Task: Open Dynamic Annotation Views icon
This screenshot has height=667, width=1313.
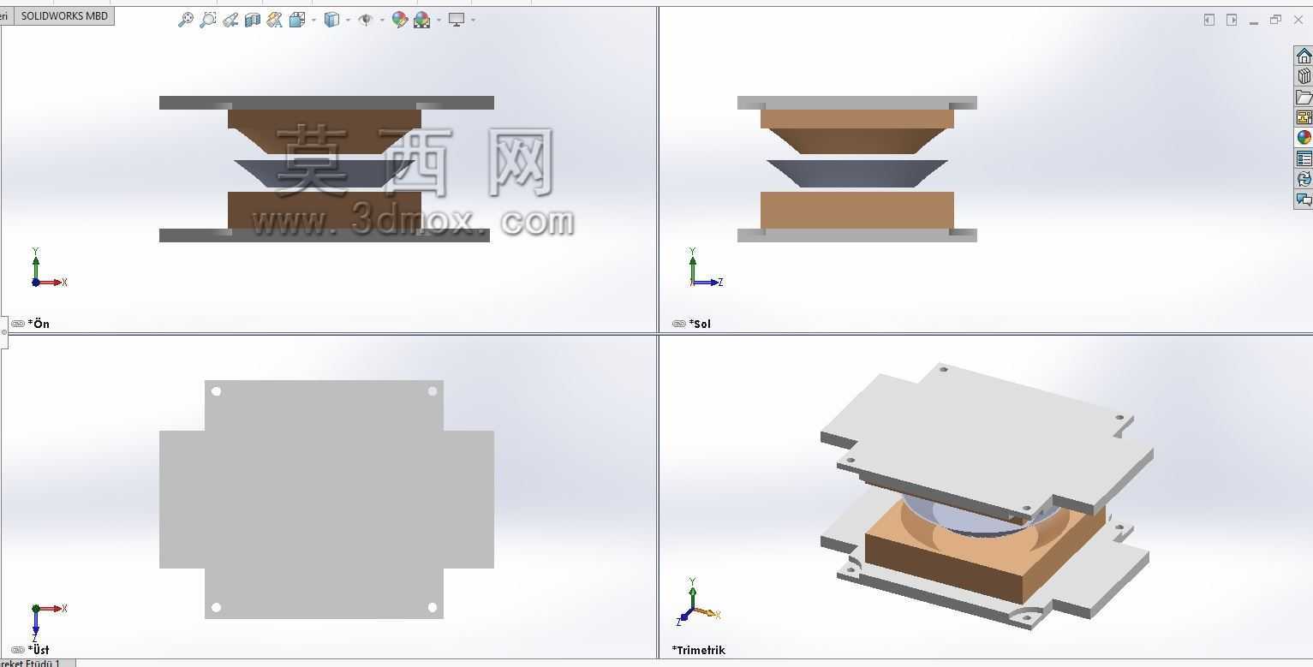Action: 274,20
